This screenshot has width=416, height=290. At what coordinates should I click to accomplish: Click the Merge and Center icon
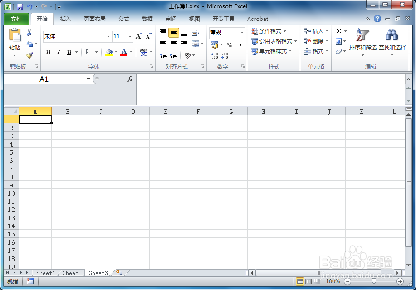[x=196, y=44]
